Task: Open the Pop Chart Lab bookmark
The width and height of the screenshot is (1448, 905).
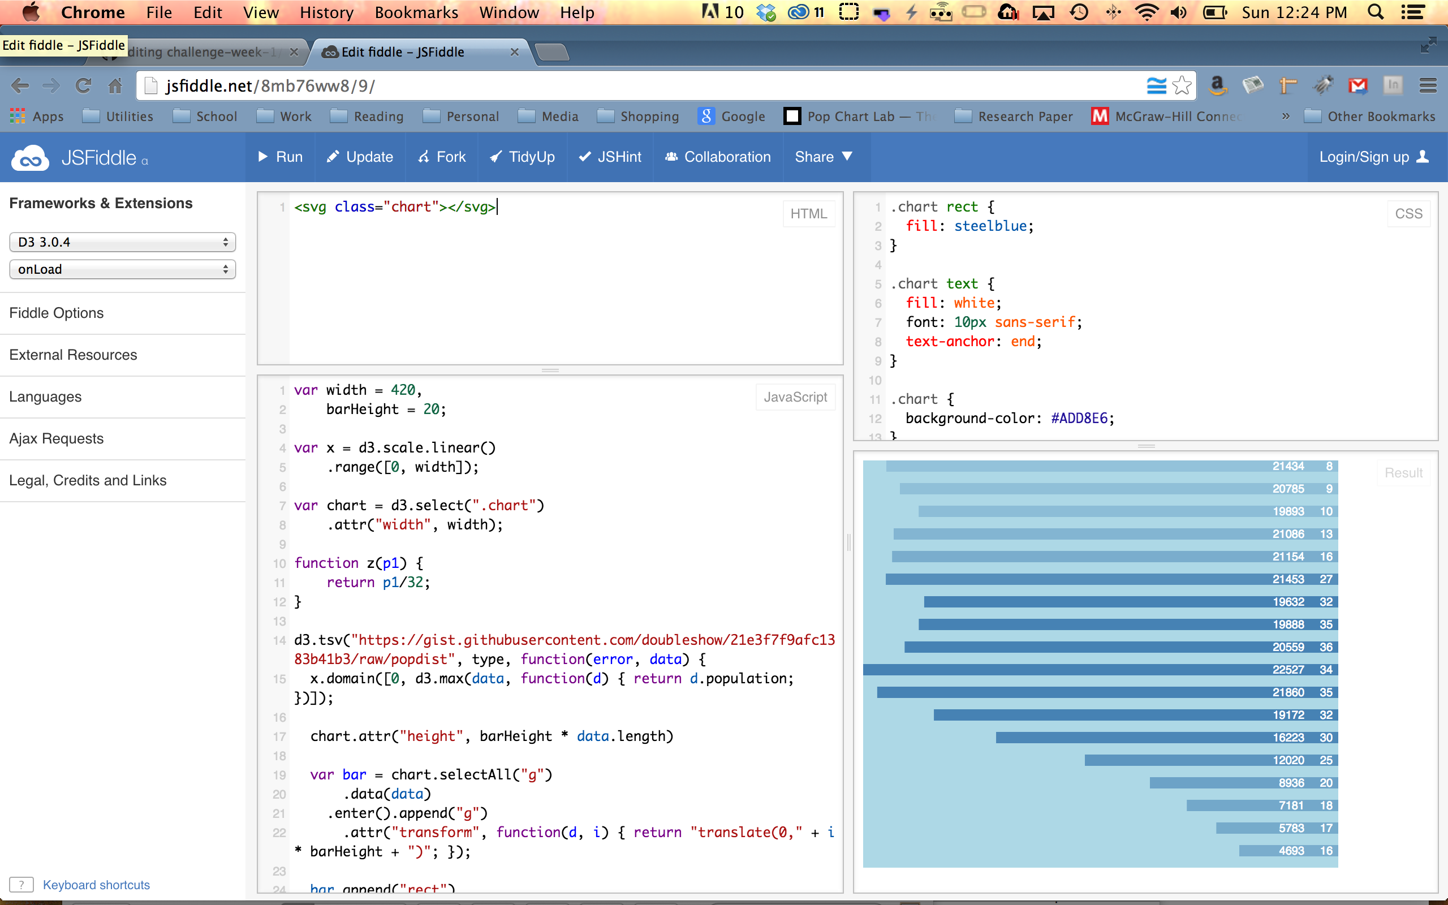Action: point(859,116)
